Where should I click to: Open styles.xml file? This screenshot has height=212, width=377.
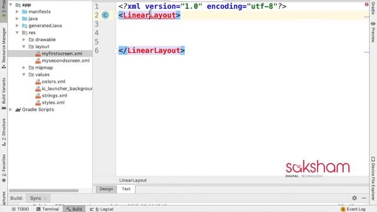(x=53, y=102)
